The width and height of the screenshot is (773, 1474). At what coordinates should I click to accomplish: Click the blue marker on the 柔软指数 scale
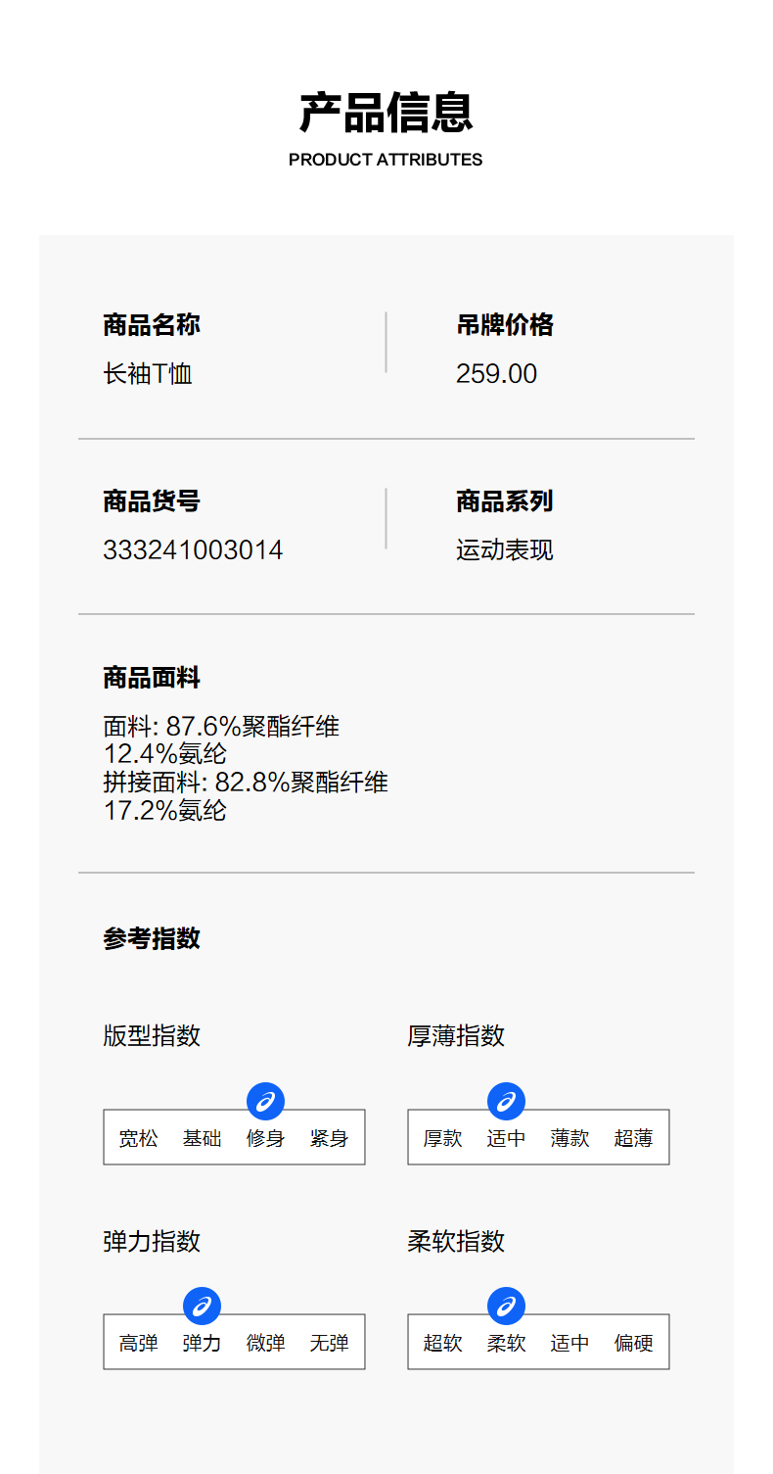(506, 1306)
